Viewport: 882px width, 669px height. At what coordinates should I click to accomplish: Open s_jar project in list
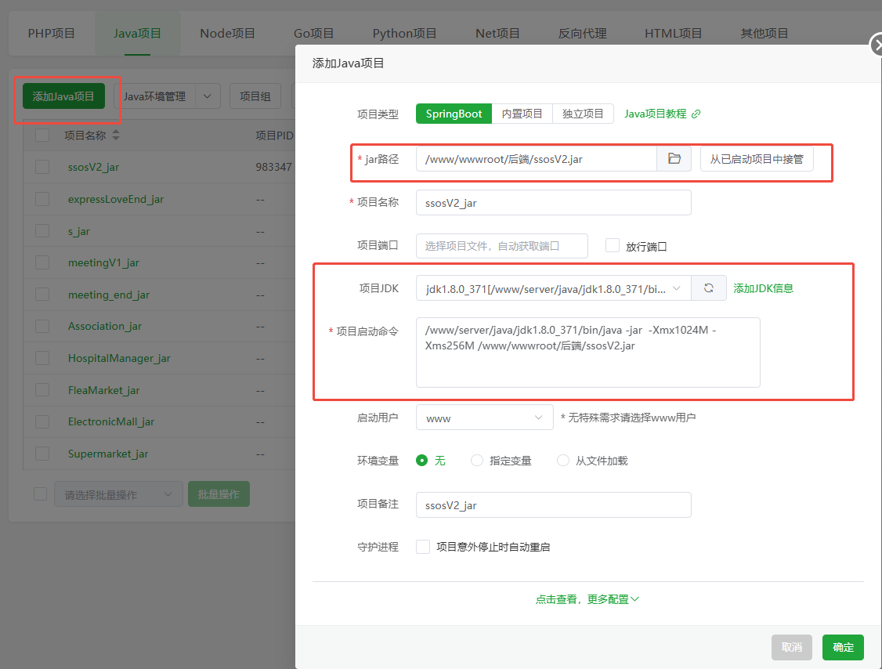click(79, 231)
